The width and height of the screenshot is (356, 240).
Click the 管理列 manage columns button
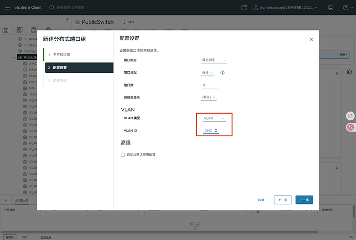(10, 237)
